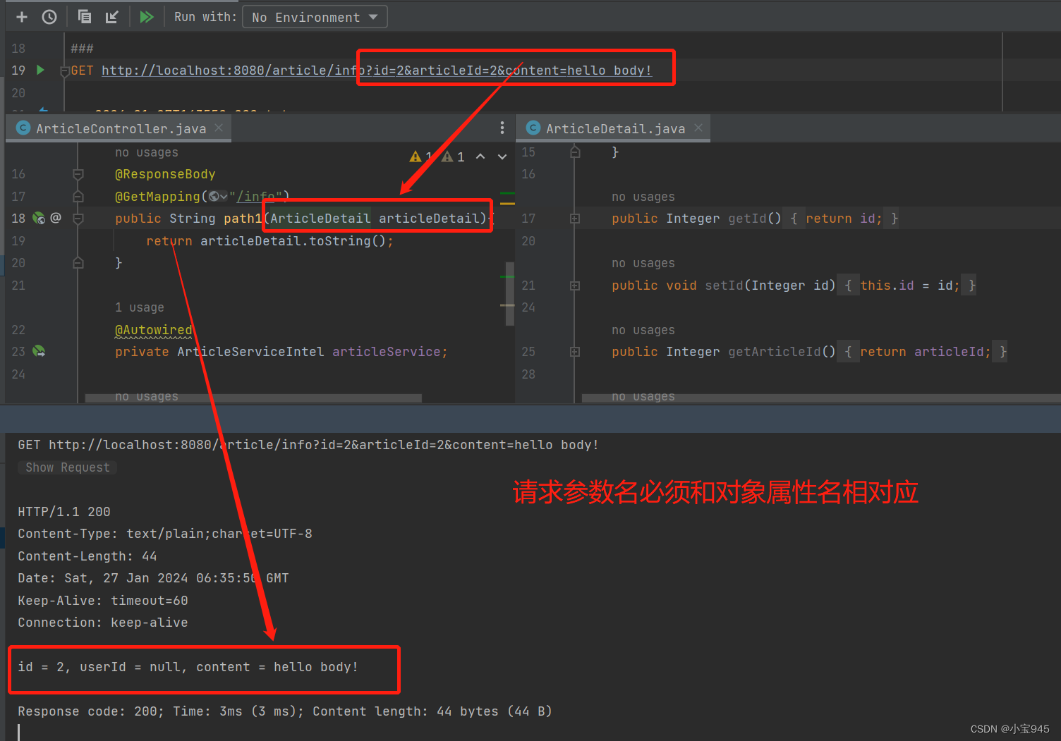The image size is (1061, 741).
Task: Run the GET request on line 19
Action: point(40,70)
